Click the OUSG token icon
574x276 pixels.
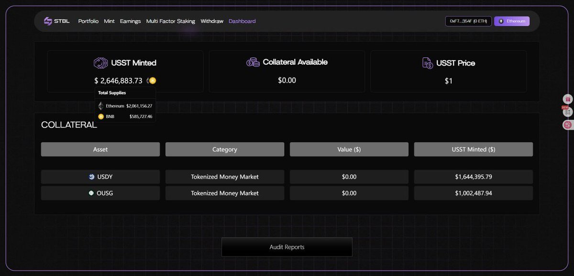91,193
